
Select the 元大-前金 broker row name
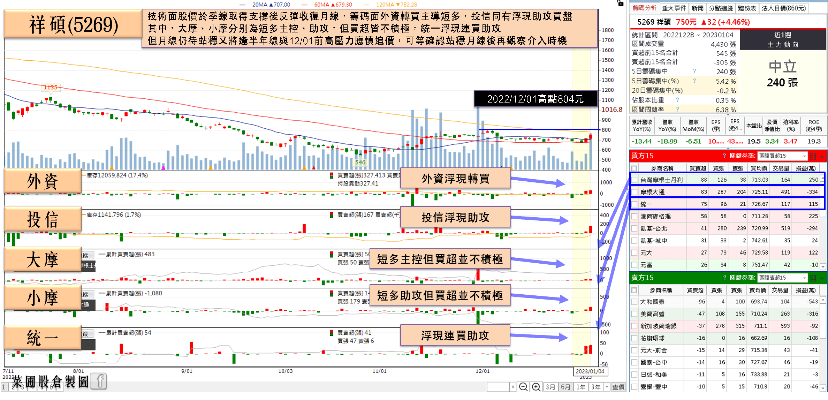click(x=653, y=350)
